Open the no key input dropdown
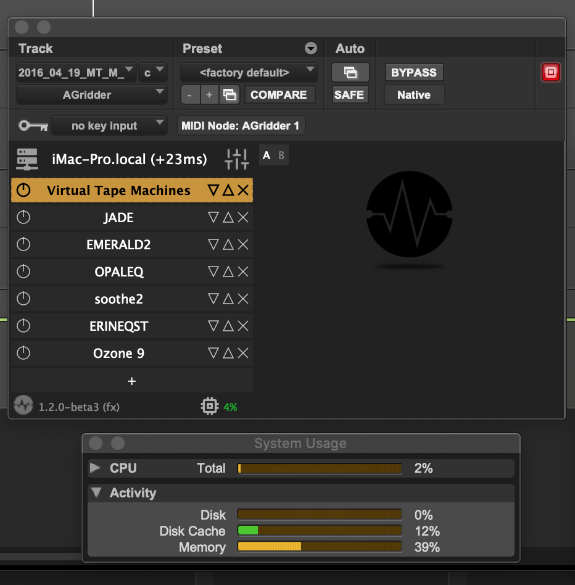This screenshot has height=585, width=575. [109, 126]
